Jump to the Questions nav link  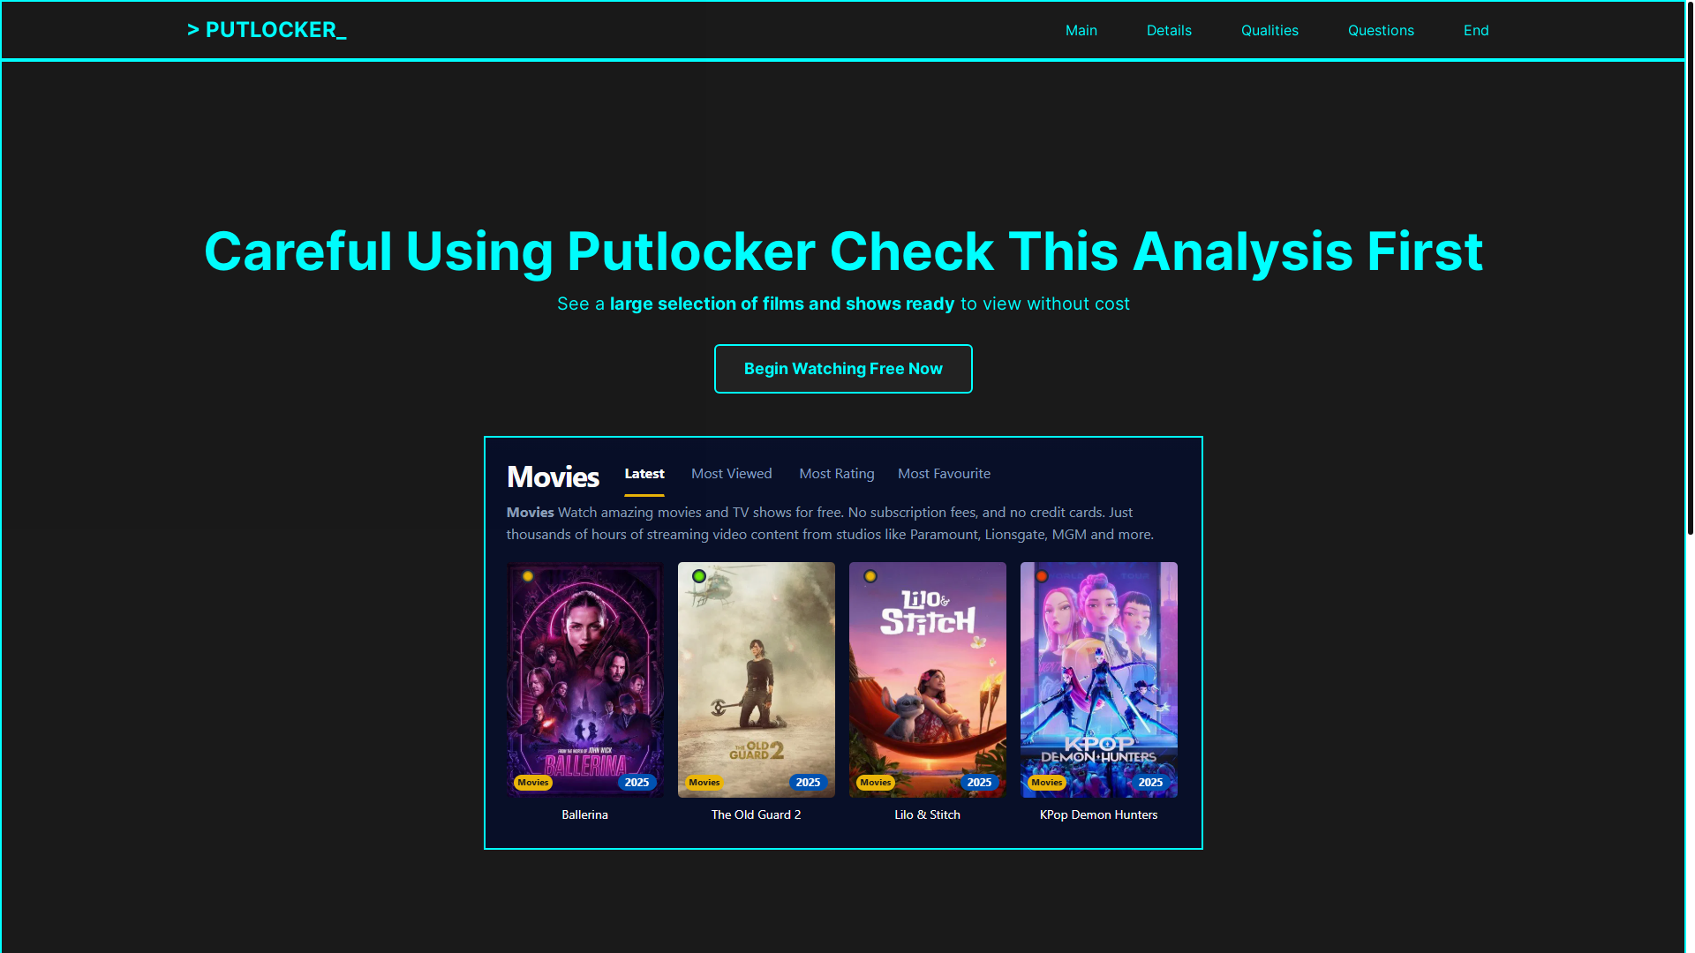1381,30
